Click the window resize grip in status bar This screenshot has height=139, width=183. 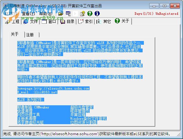click(179, 134)
